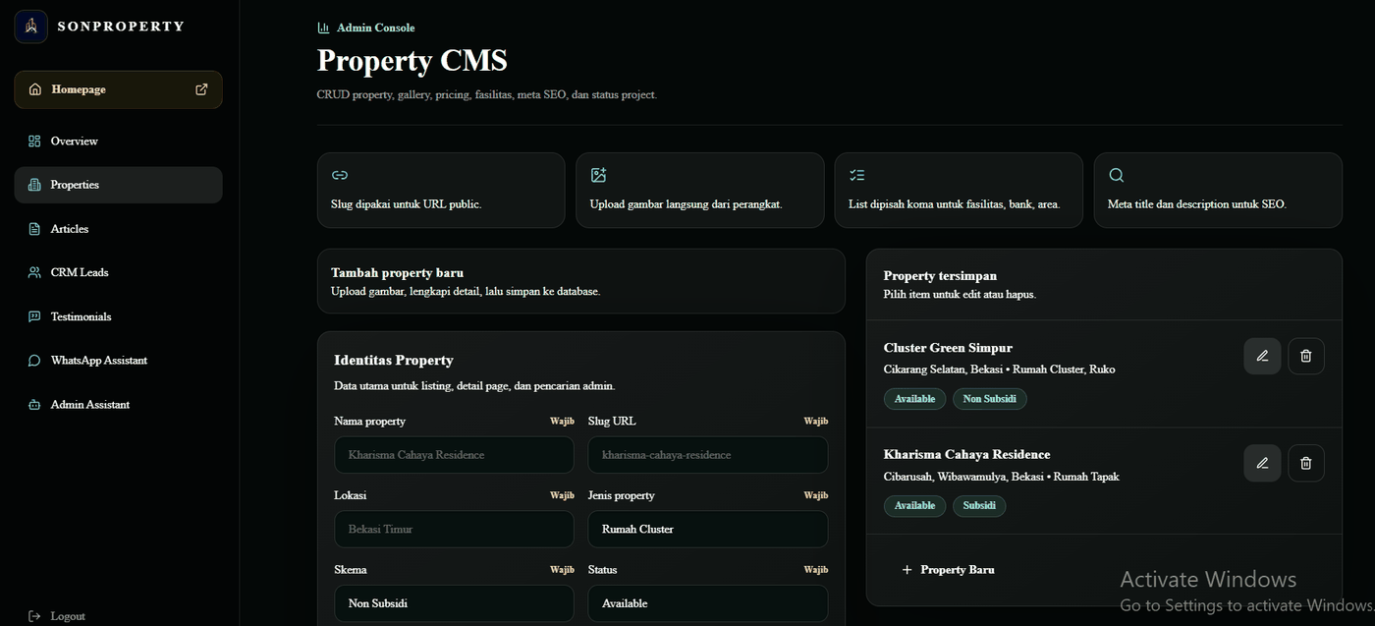Click the Admin Assistant bot icon
1375x626 pixels.
point(34,405)
